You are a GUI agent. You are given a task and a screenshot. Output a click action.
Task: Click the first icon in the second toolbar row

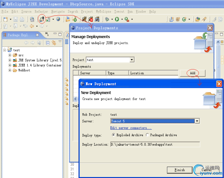click(x=5, y=26)
